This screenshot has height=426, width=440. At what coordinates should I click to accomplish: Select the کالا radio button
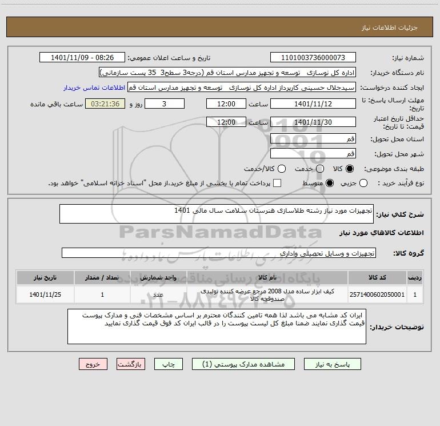(x=350, y=169)
